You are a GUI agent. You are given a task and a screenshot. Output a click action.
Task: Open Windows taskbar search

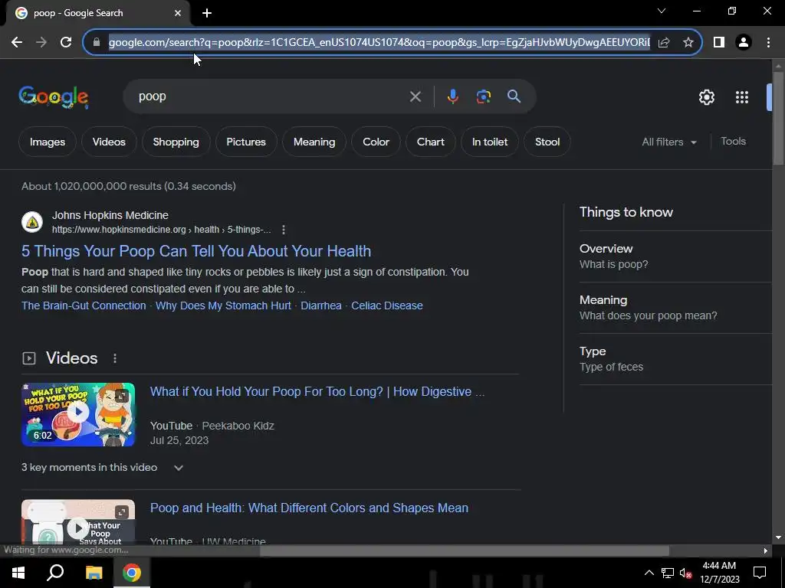55,573
